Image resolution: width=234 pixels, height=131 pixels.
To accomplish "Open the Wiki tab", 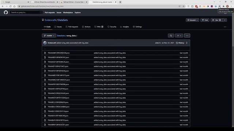I will pyautogui.click(x=99, y=27).
